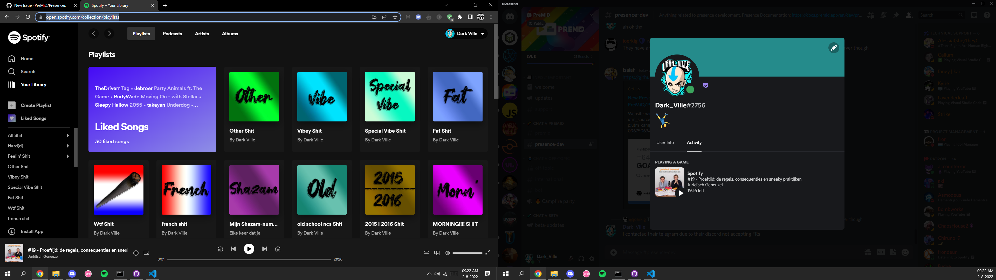This screenshot has height=280, width=996.
Task: Open french shit in sidebar list
Action: pos(19,218)
